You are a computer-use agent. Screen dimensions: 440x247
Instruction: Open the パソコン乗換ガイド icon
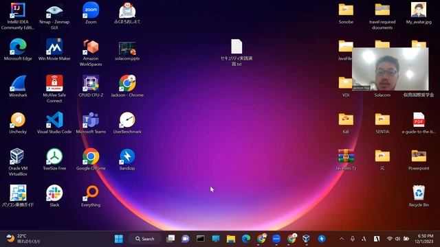pyautogui.click(x=18, y=193)
